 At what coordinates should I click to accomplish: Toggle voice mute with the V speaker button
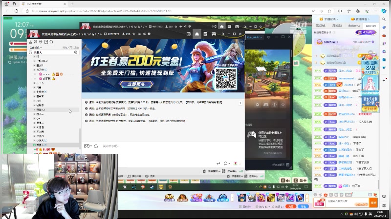[x=285, y=181]
